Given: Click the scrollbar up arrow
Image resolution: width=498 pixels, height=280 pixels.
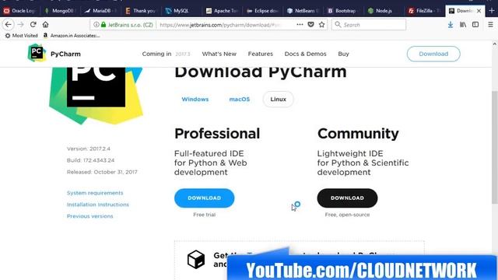Looking at the screenshot, I should tap(495, 44).
